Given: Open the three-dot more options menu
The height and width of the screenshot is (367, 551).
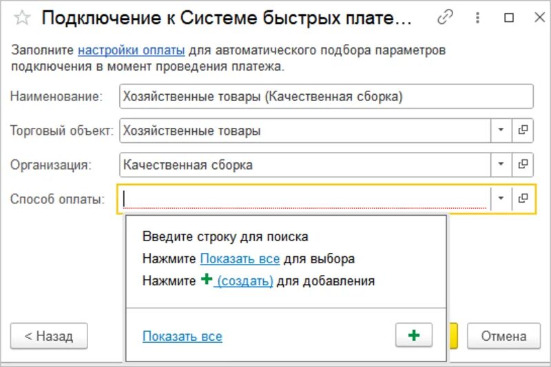Looking at the screenshot, I should click(477, 17).
